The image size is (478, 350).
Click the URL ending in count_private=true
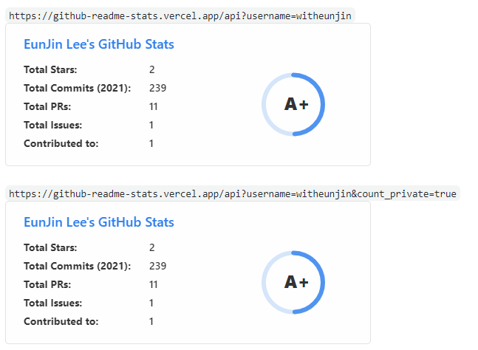[x=233, y=193]
